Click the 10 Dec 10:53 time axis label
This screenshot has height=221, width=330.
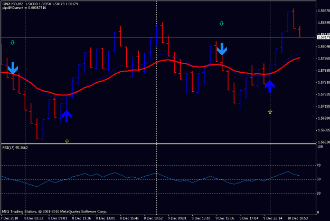pyautogui.click(x=297, y=218)
